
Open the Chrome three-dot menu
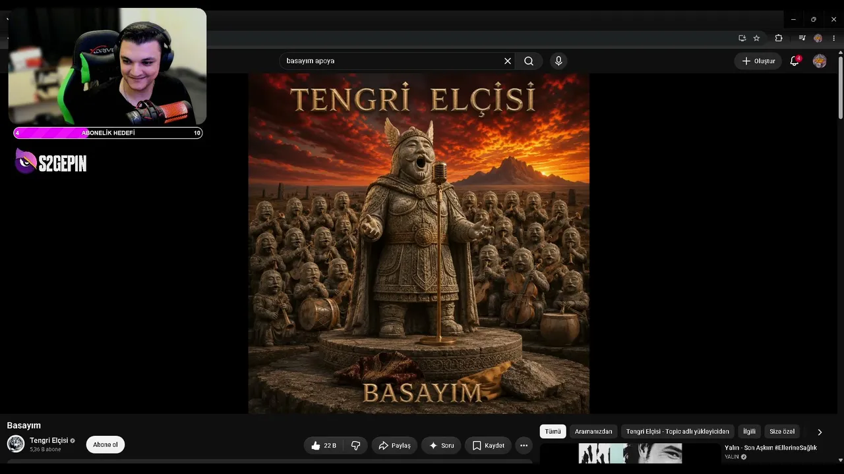tap(834, 38)
